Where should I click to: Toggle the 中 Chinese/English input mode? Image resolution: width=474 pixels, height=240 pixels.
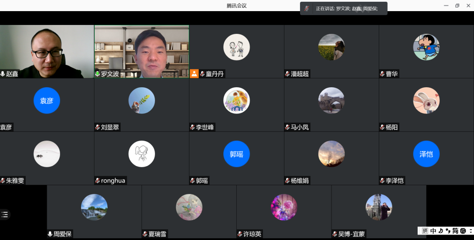(433, 231)
